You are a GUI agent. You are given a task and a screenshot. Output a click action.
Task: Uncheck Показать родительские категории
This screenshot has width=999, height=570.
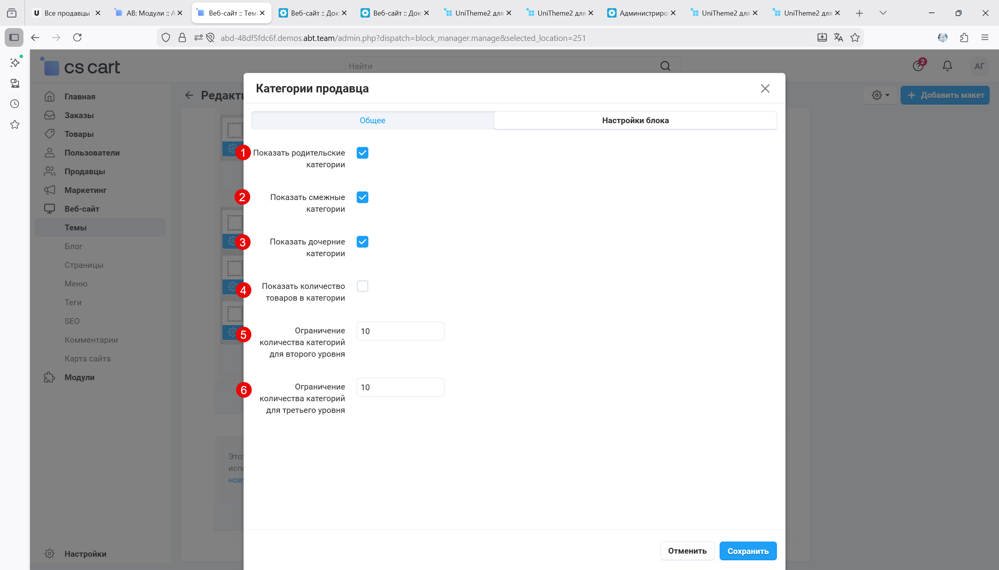pos(362,153)
